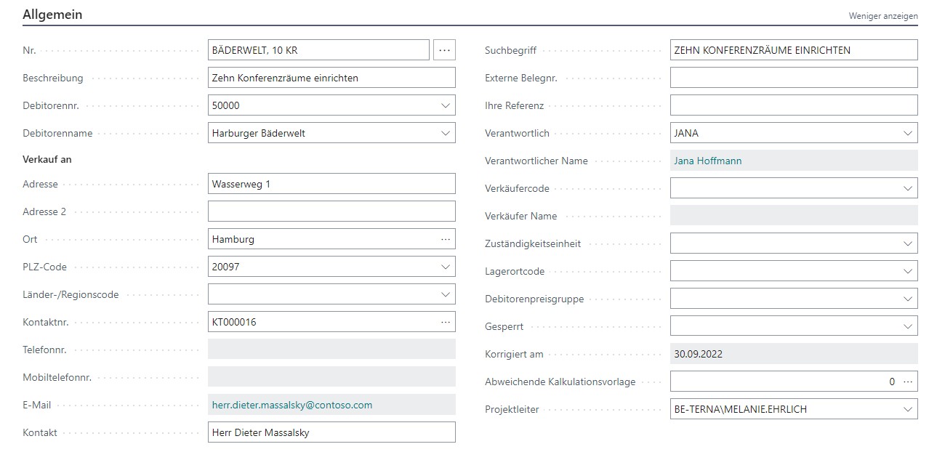Expand the Zuständigkeitseinheit dropdown

click(x=907, y=243)
